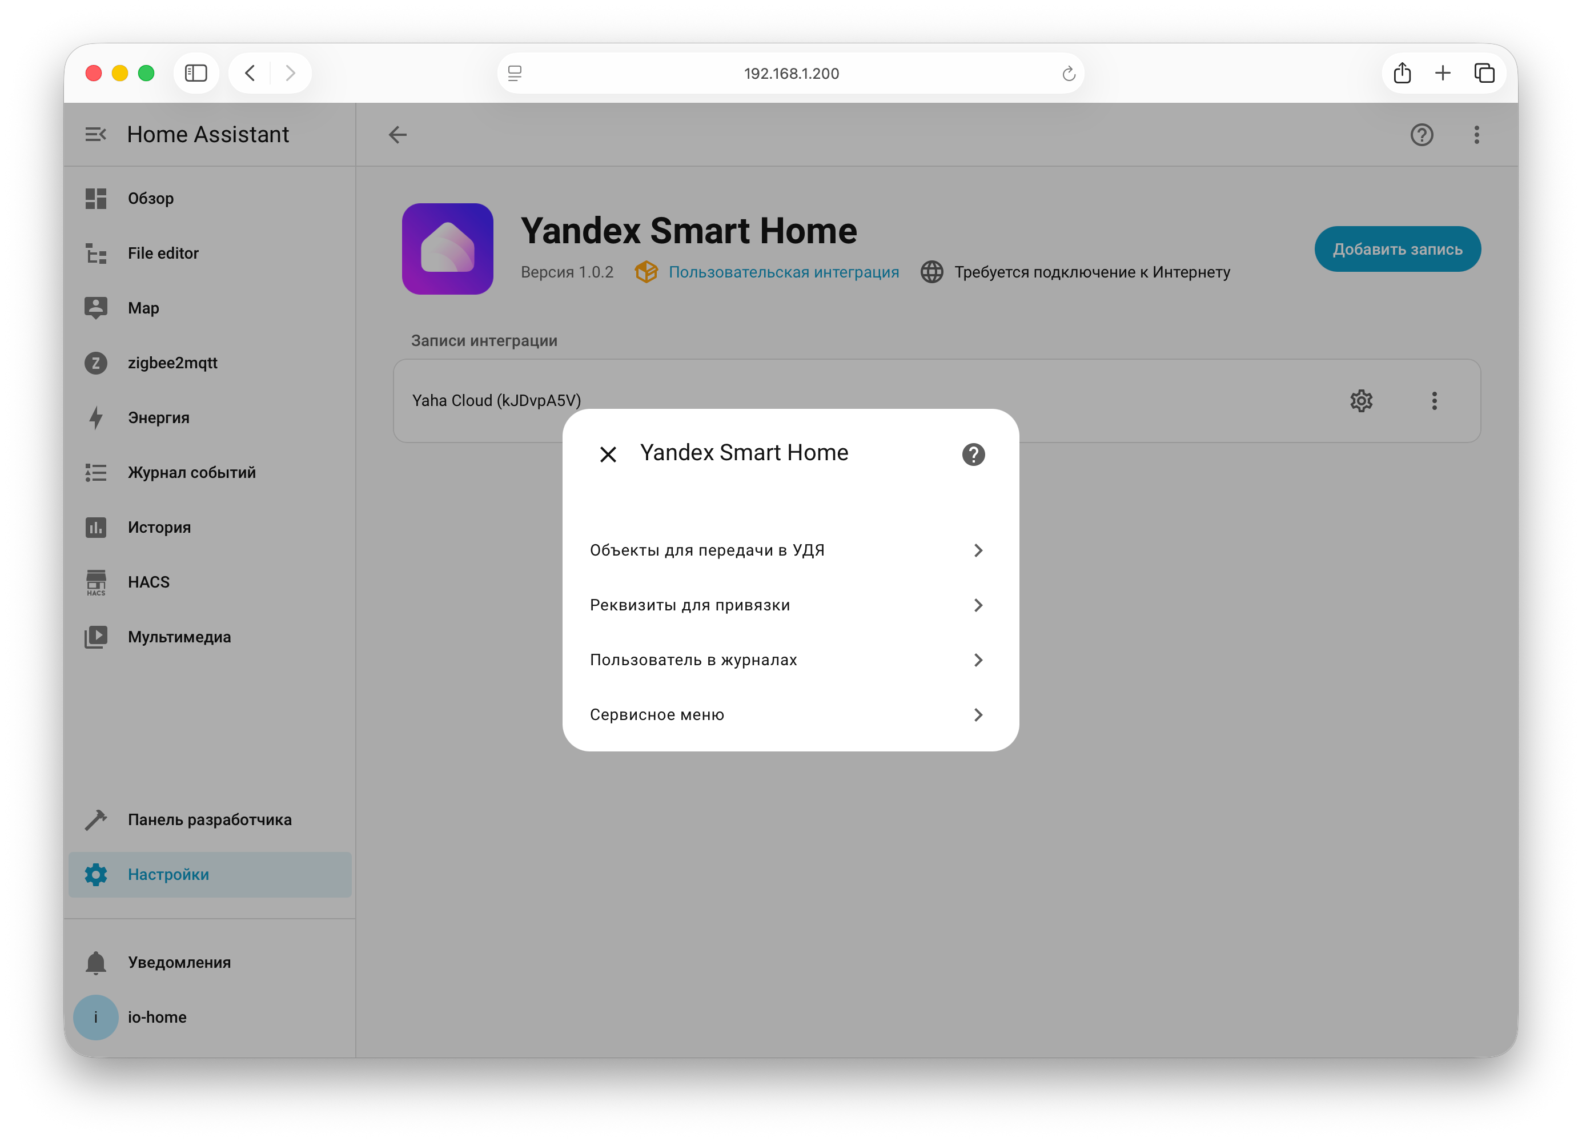Click the browser address bar
Image resolution: width=1582 pixels, height=1142 pixels.
point(791,73)
